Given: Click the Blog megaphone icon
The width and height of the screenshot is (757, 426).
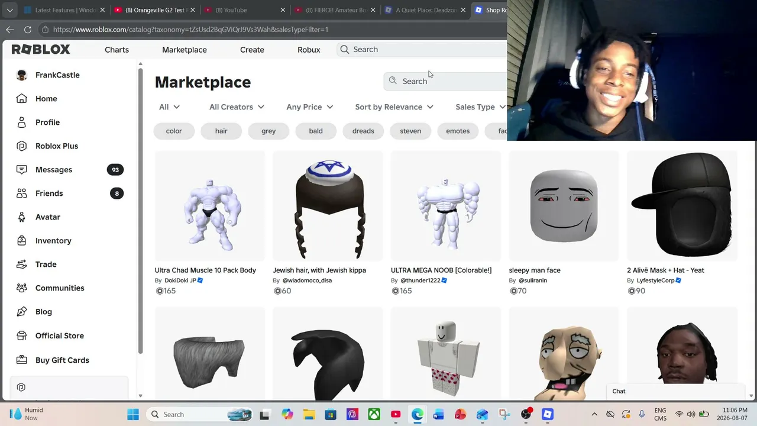Looking at the screenshot, I should [x=22, y=312].
